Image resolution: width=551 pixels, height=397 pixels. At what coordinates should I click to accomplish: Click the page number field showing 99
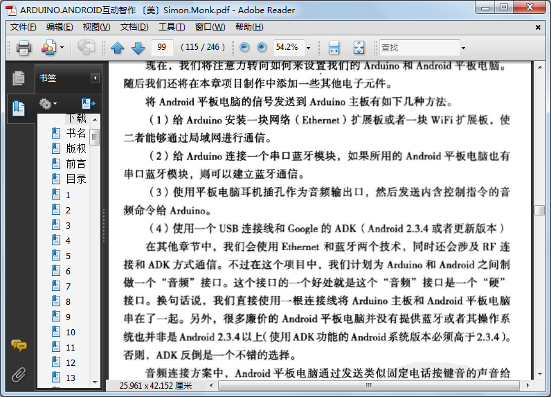(x=162, y=48)
